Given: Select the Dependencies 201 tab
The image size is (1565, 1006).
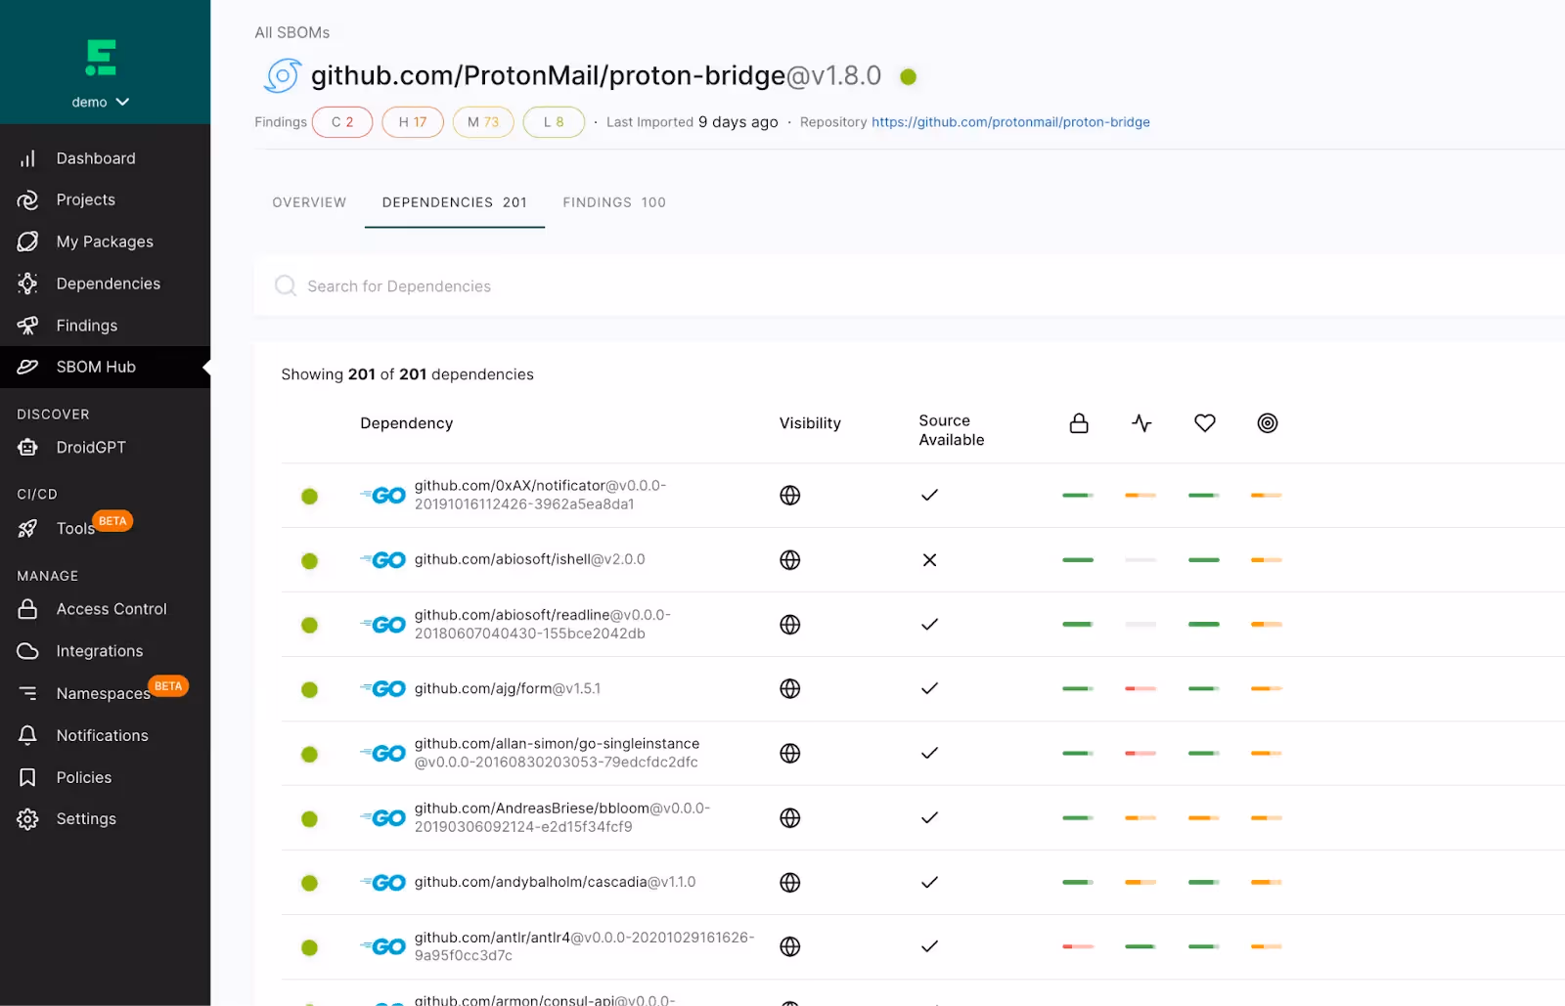Looking at the screenshot, I should 455,202.
